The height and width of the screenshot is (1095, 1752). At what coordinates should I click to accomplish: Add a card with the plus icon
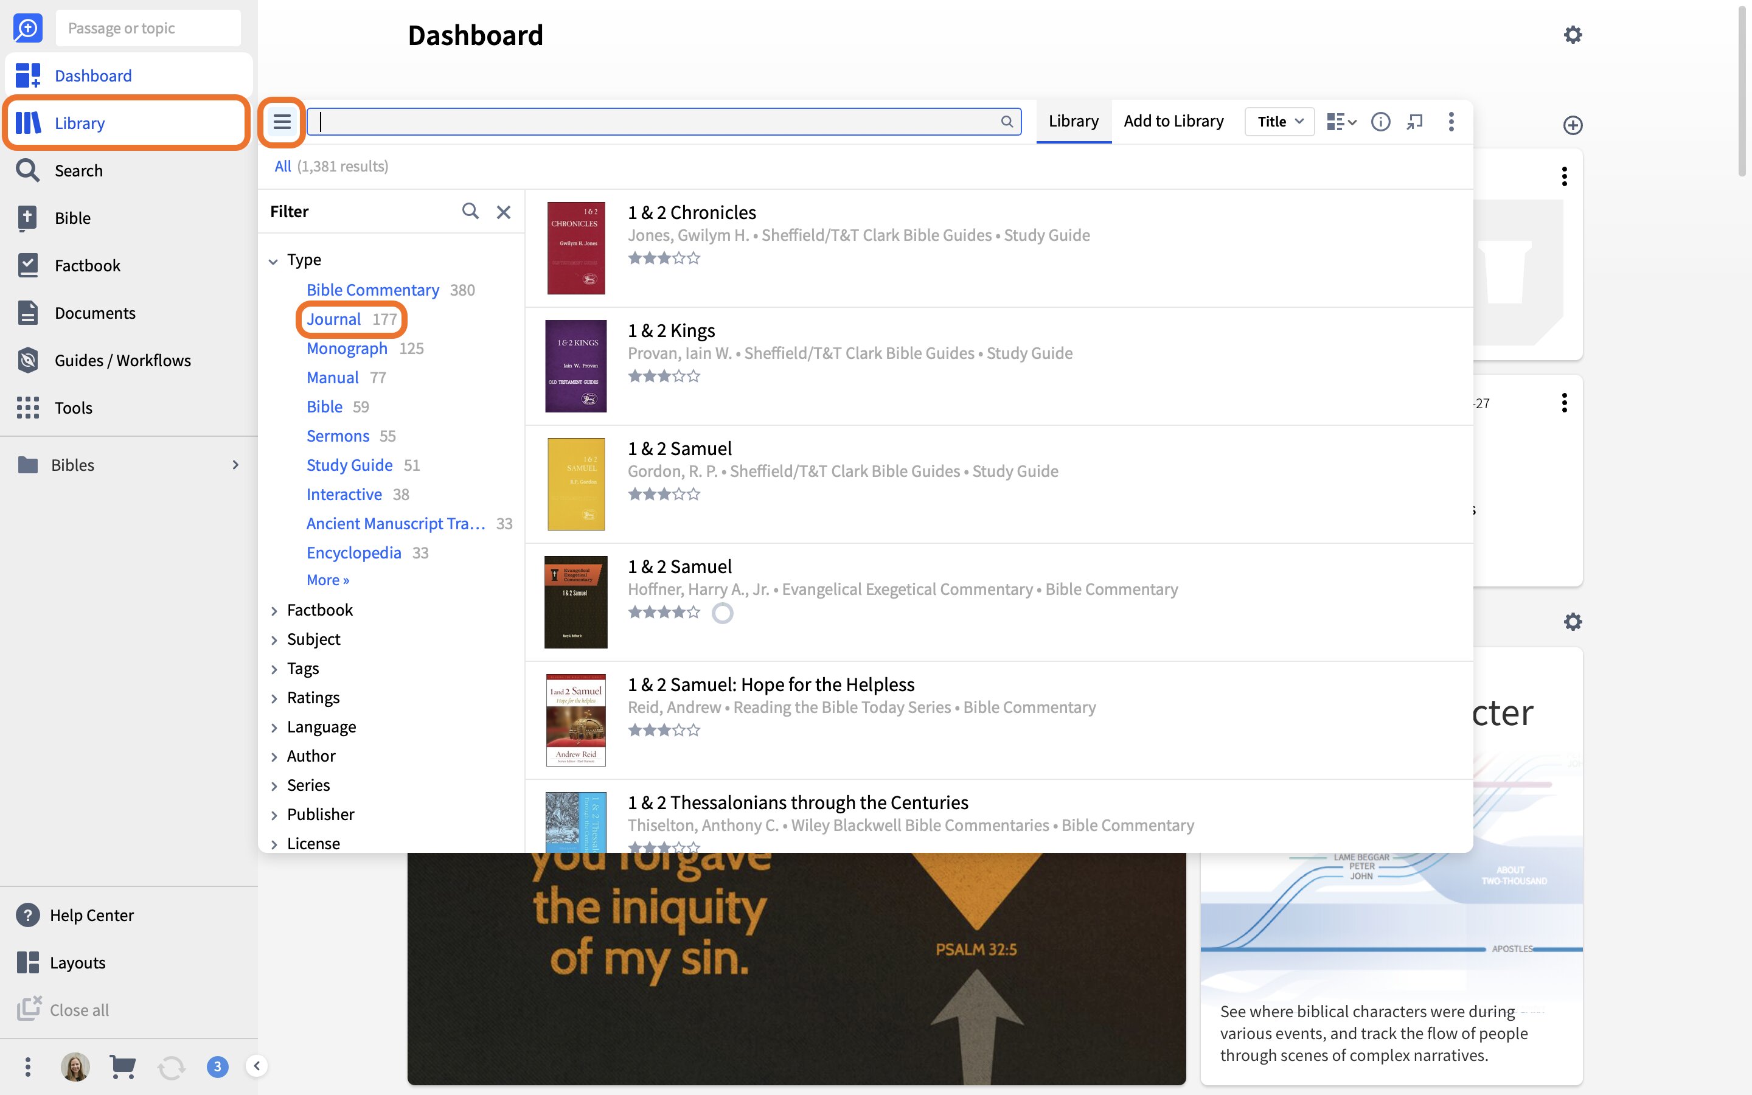click(1573, 125)
